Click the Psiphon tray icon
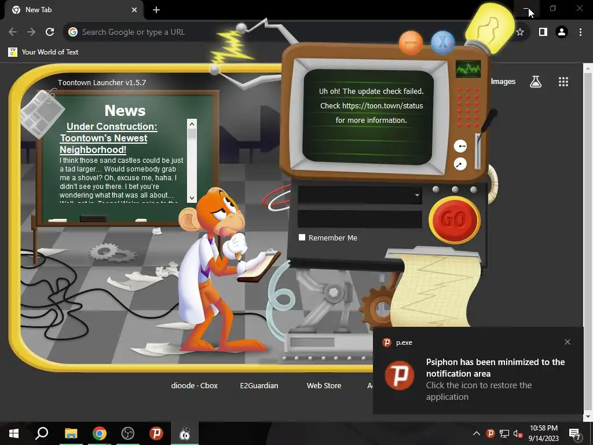The width and height of the screenshot is (593, 445). point(490,433)
